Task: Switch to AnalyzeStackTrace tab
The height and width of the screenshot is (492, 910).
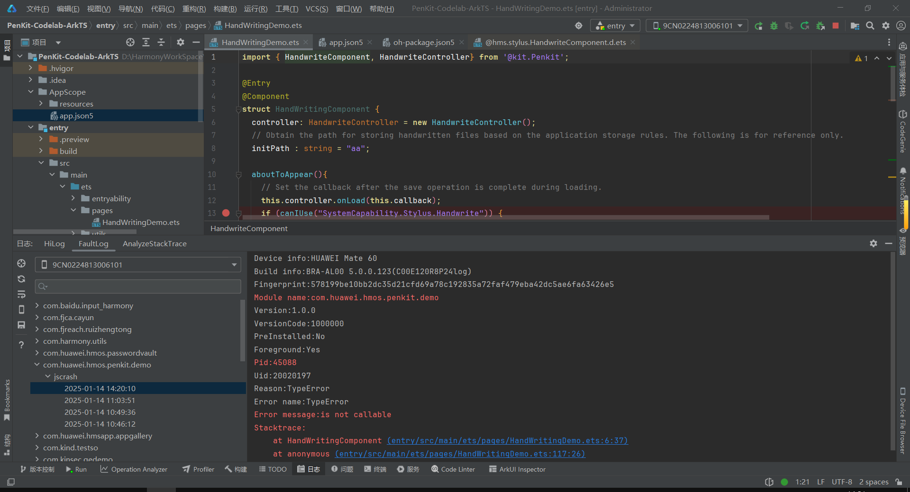Action: 155,243
